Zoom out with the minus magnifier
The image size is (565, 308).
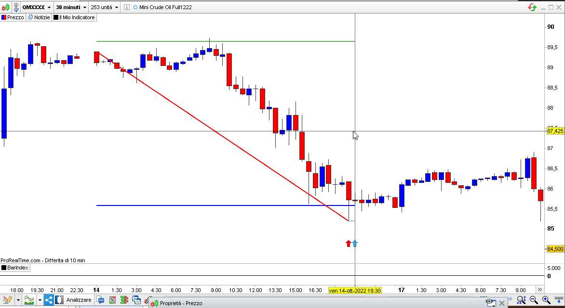coord(534,299)
